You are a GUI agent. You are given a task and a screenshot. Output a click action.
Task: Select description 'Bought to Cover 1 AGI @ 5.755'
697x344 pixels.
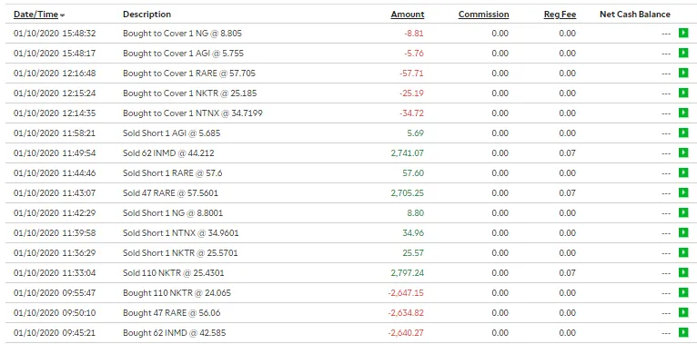[183, 54]
